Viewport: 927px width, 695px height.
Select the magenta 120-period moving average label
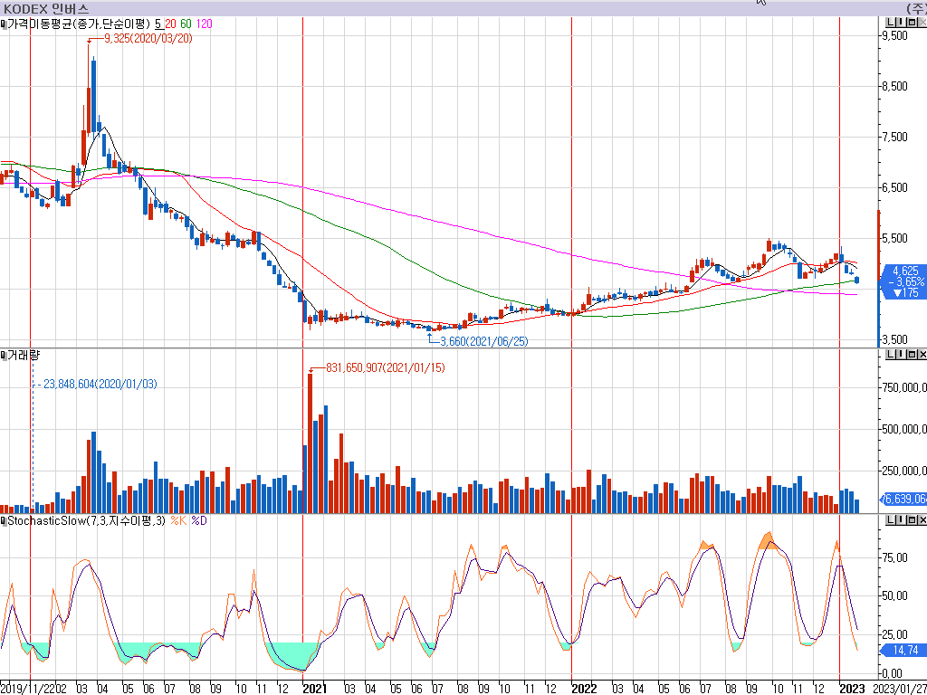coord(204,24)
